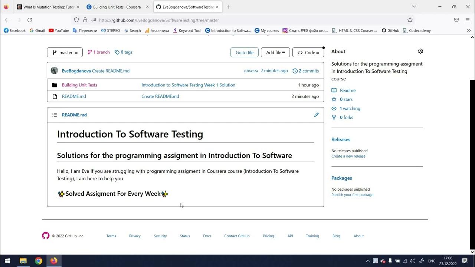Click the Pocket save icon

pyautogui.click(x=456, y=20)
